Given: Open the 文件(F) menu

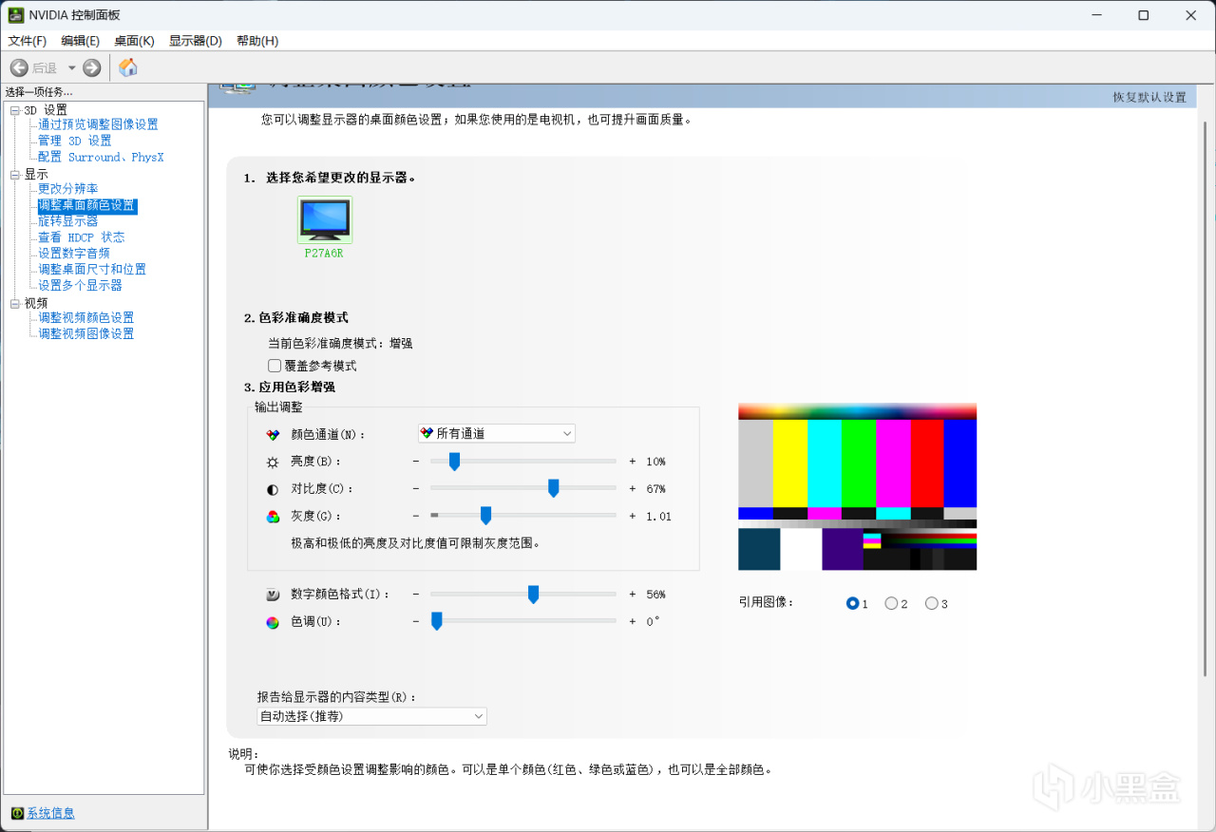Looking at the screenshot, I should [x=28, y=41].
